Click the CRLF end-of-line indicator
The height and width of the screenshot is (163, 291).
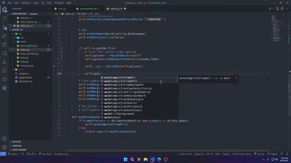coord(217,154)
